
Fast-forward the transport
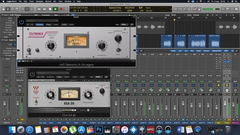coord(45,9)
